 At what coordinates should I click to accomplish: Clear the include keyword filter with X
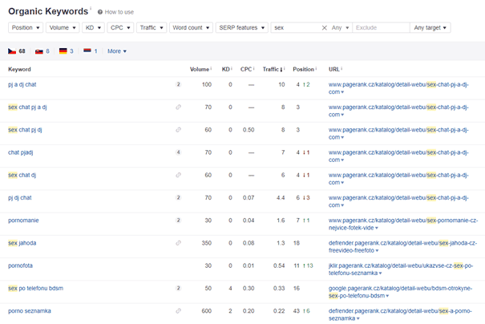(324, 27)
